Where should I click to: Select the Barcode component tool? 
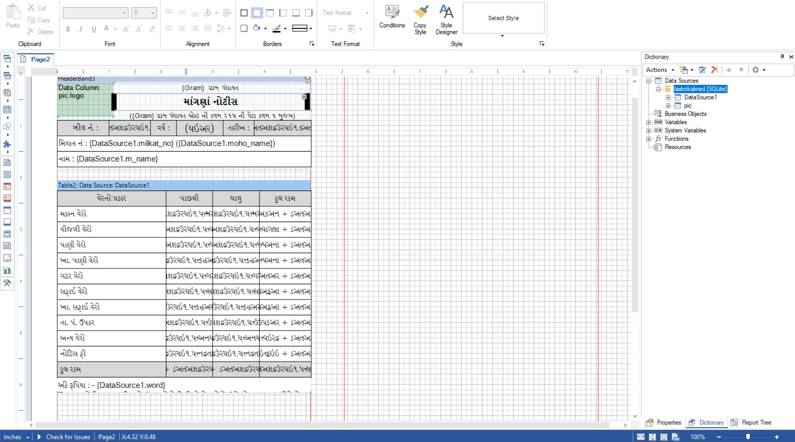click(x=7, y=109)
